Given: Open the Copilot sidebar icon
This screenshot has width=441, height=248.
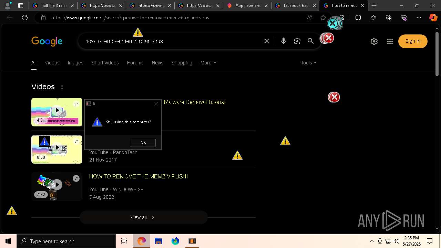Looking at the screenshot, I should click(x=433, y=18).
